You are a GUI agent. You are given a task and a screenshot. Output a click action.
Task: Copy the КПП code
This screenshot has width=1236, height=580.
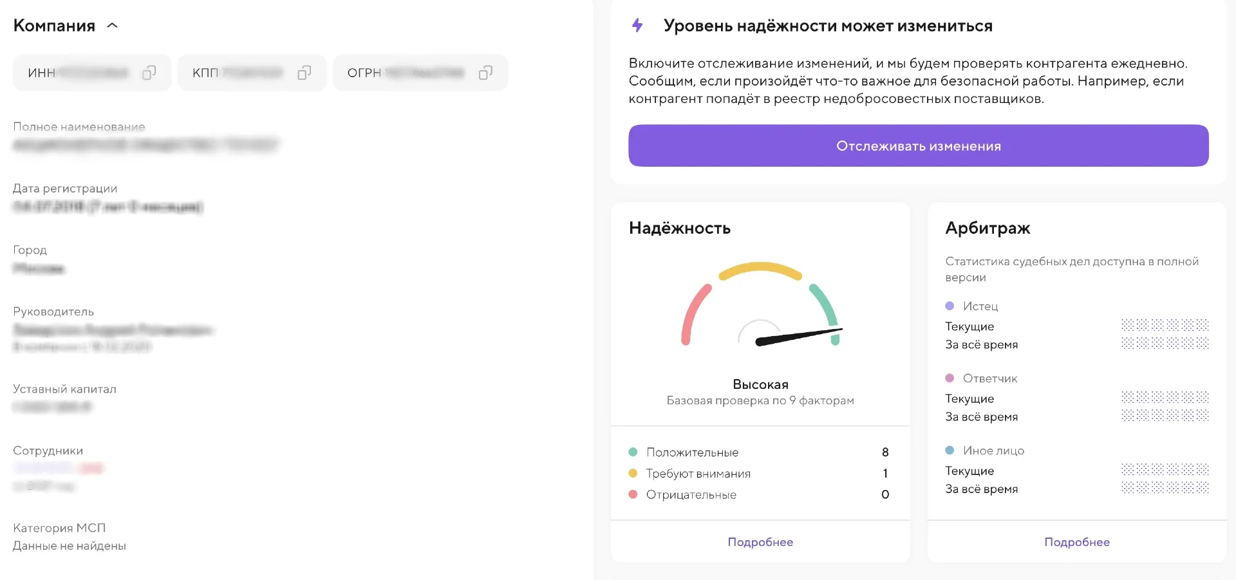[304, 73]
